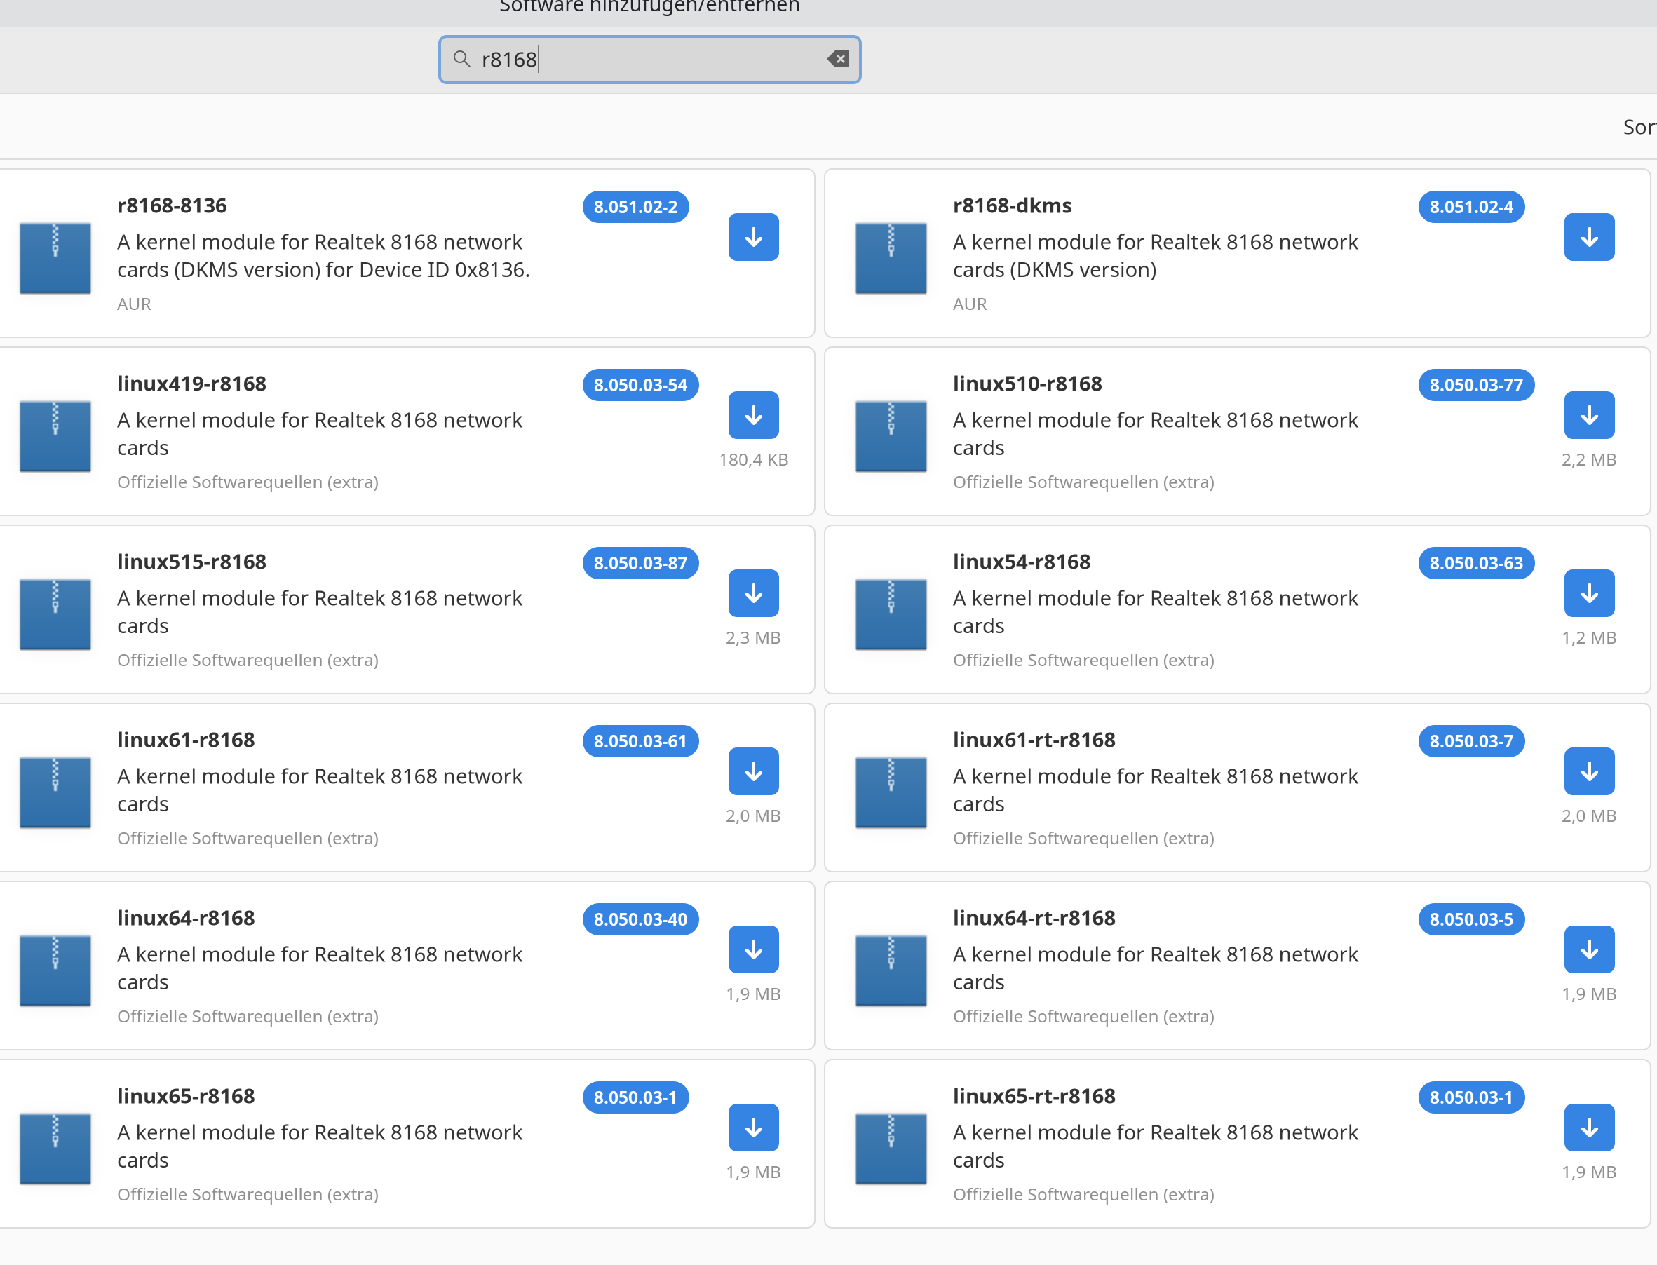
Task: Click the linux64-r8168 package archive icon
Action: 55,970
